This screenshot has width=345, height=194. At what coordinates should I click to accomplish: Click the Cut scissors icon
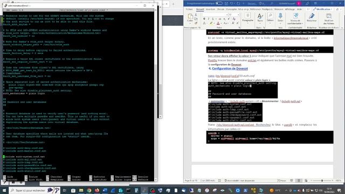coord(196,15)
